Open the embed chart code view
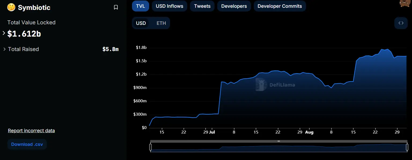412x160 pixels. tap(401, 23)
